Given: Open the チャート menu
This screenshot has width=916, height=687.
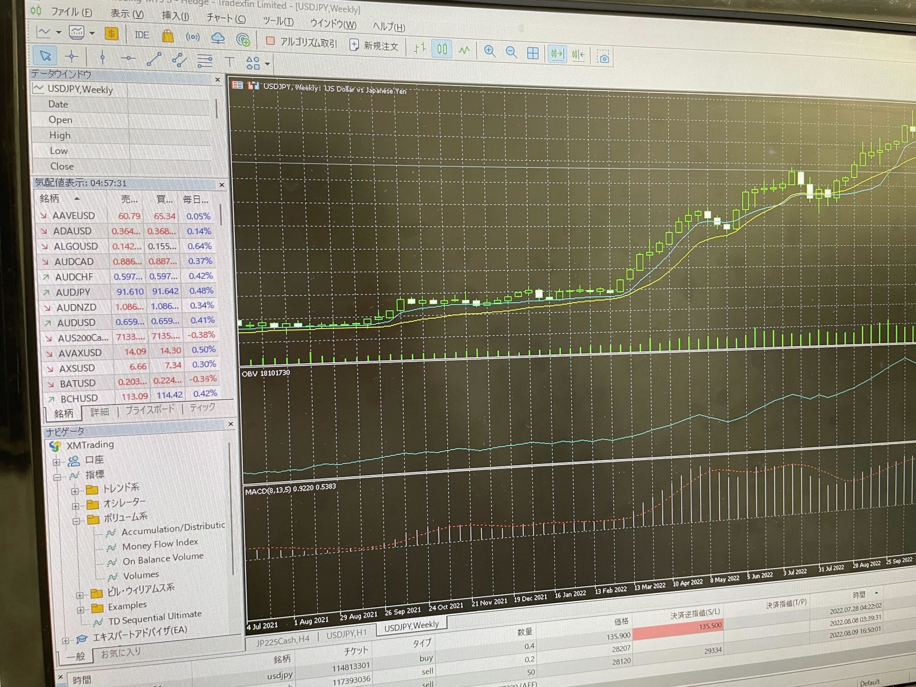Looking at the screenshot, I should pos(226,18).
